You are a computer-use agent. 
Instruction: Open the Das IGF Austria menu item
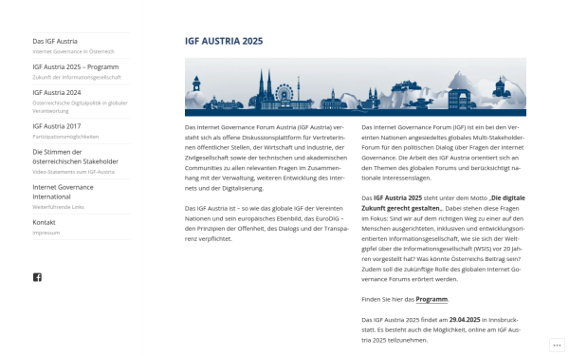[x=55, y=41]
